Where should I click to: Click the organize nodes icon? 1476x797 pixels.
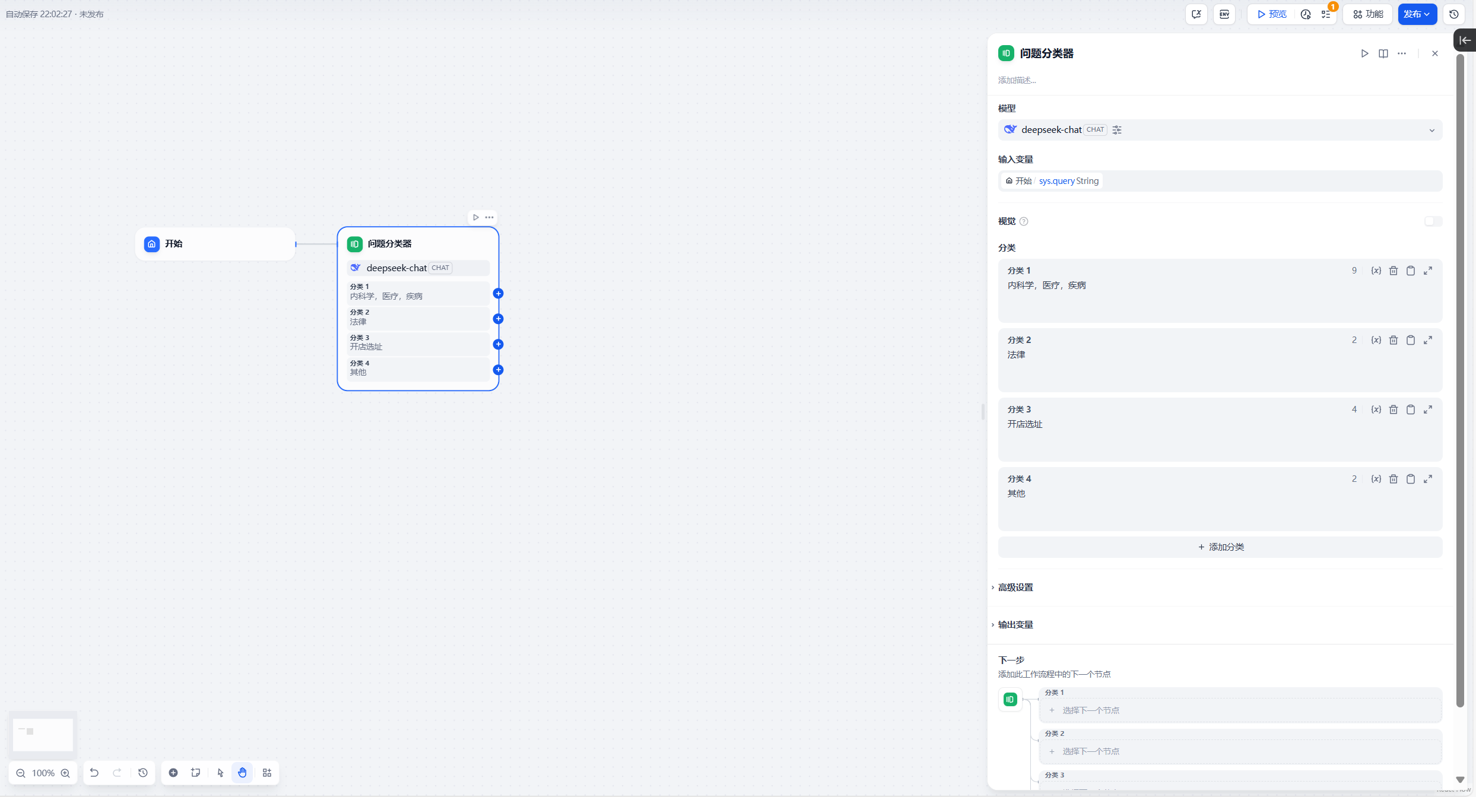[267, 773]
